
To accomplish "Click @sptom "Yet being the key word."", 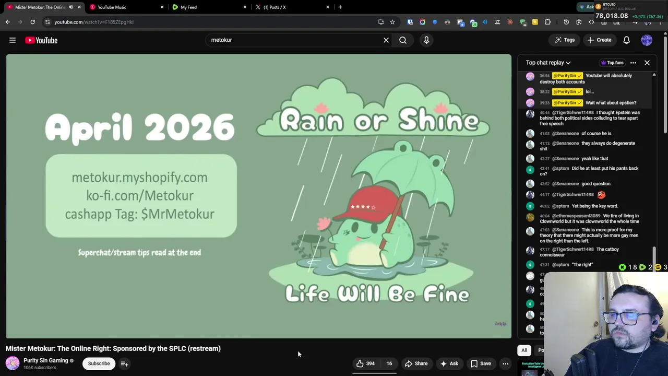I will [x=594, y=206].
